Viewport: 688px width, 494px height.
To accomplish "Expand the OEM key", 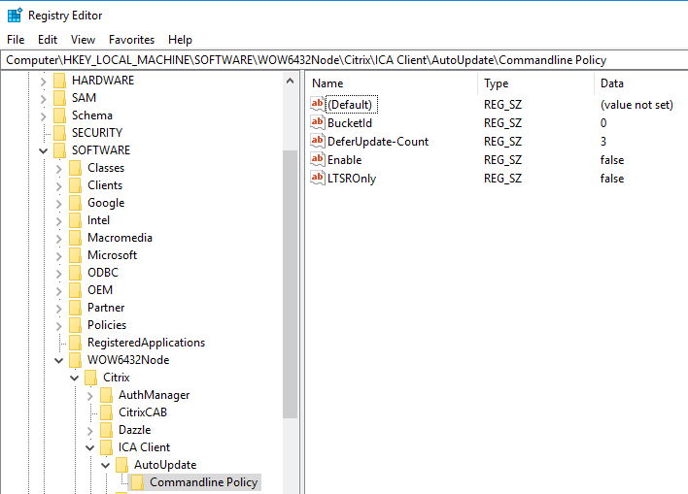I will (59, 291).
